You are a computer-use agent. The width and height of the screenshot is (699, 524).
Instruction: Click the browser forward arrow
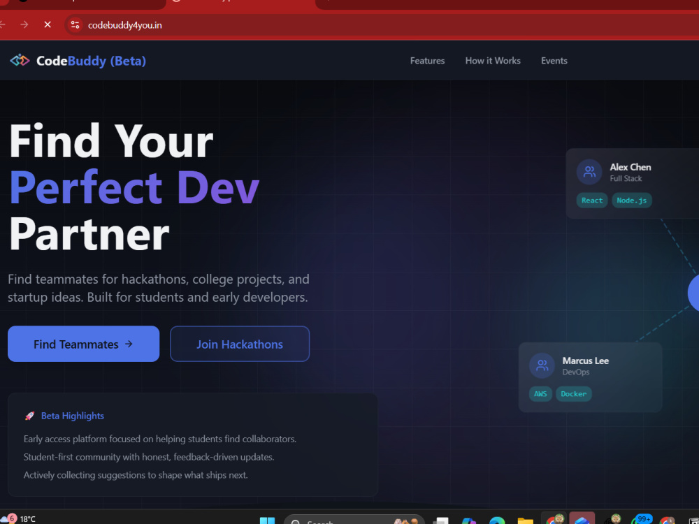[24, 25]
